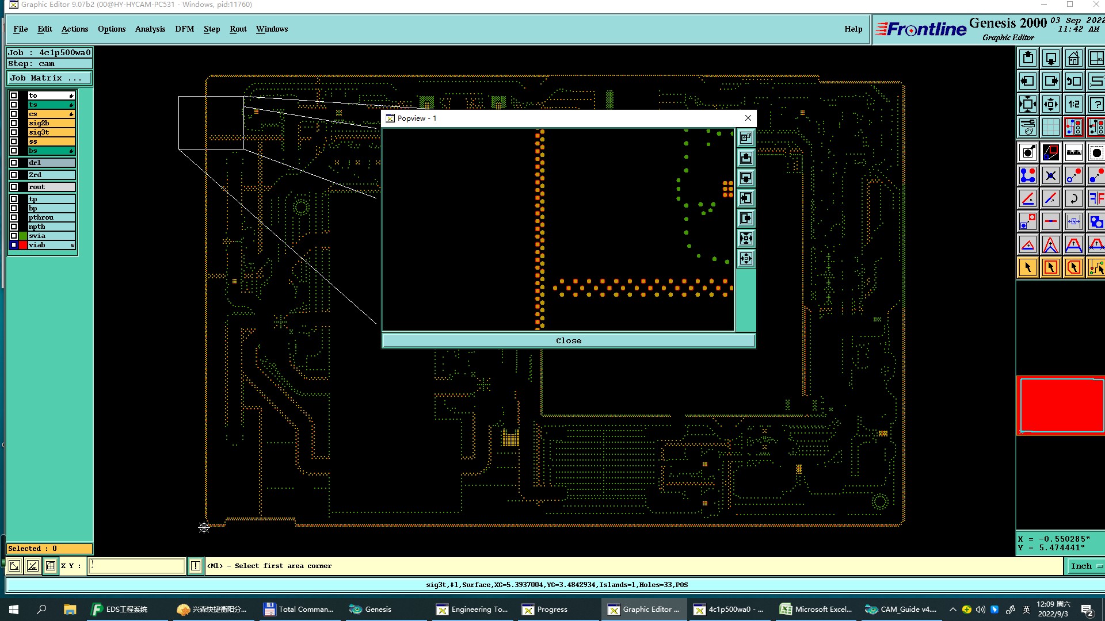The image size is (1105, 621).
Task: Open the Inch units dropdown
Action: coord(1085,566)
